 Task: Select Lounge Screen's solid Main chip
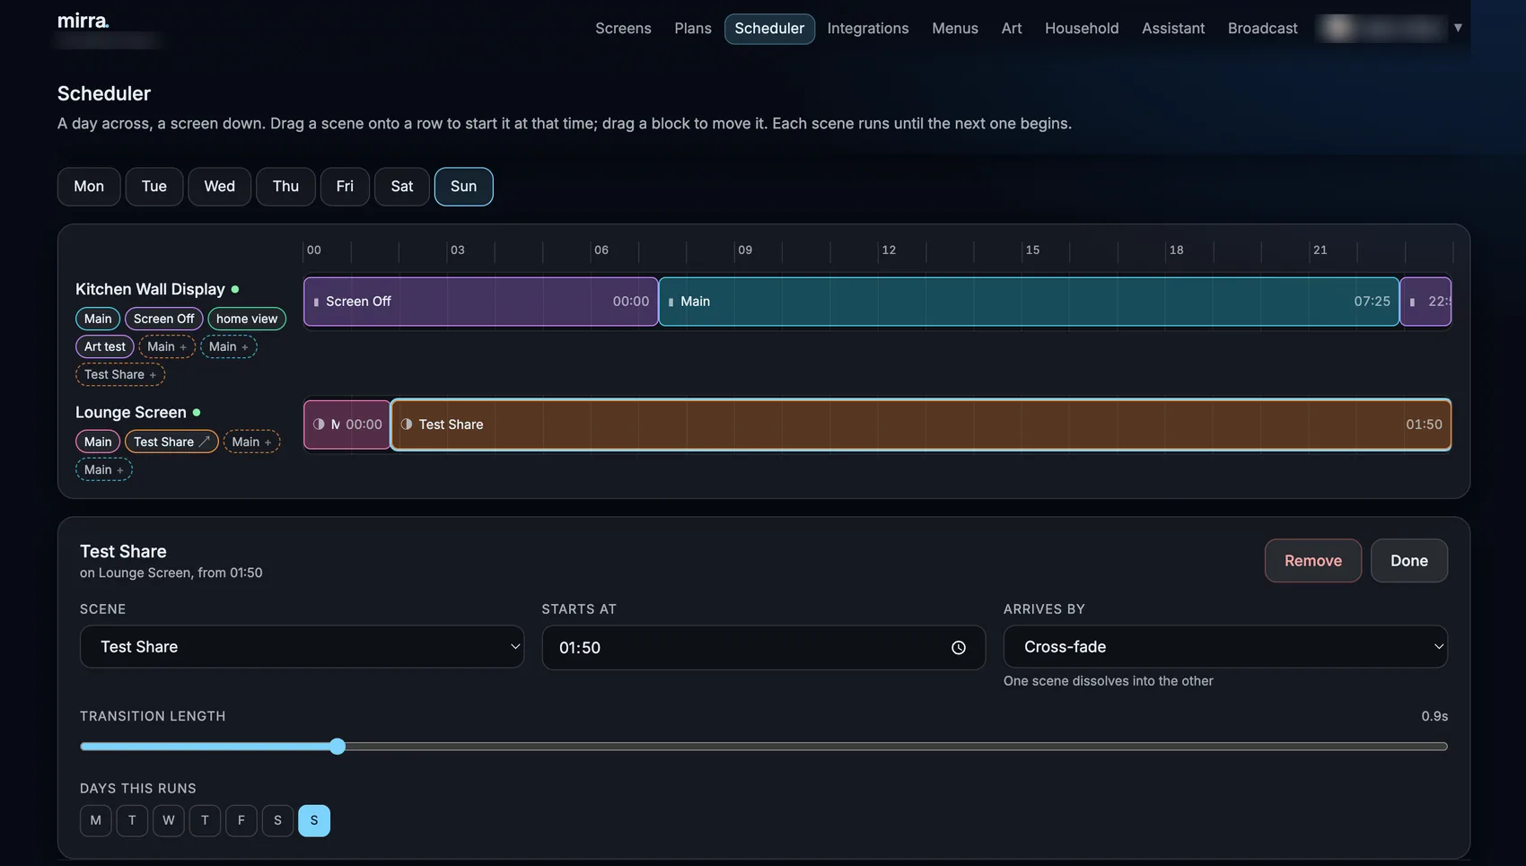pos(98,442)
